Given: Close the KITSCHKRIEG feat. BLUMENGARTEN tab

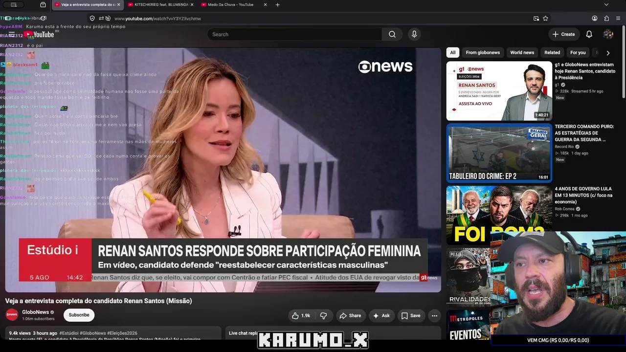Looking at the screenshot, I should click(x=192, y=5).
